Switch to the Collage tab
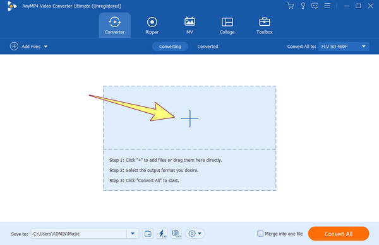 tap(227, 25)
